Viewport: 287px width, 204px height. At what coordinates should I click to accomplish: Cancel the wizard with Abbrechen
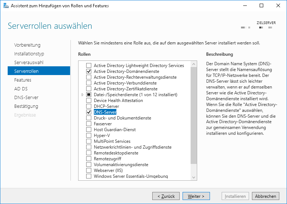point(265,196)
